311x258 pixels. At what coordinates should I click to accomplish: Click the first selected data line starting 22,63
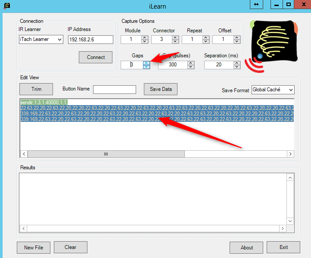click(x=157, y=108)
